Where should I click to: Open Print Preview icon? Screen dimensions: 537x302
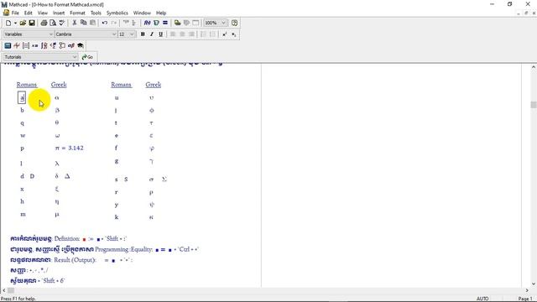tap(53, 23)
